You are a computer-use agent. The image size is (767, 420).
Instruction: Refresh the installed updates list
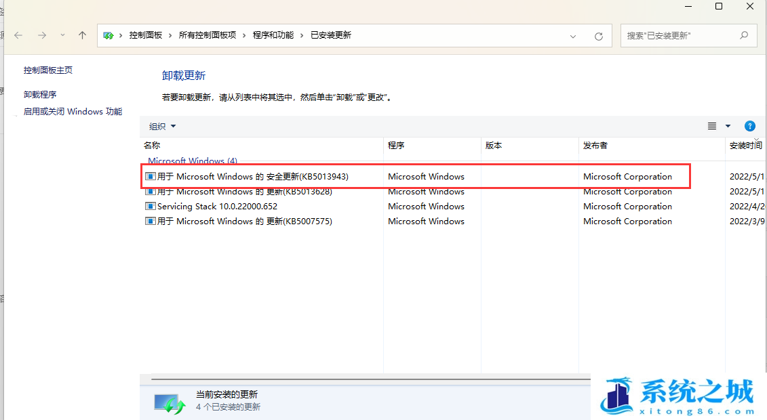point(598,36)
